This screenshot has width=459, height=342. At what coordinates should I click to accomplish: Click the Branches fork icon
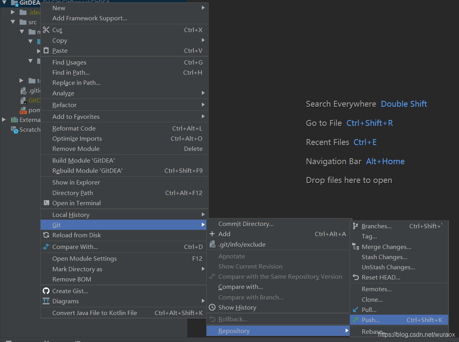tap(355, 226)
